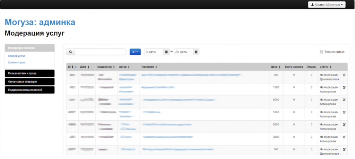Click the 'Могуза: админка' title link
The image size is (355, 159).
coord(40,22)
